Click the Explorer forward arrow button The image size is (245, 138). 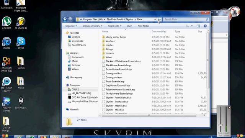(x=70, y=20)
